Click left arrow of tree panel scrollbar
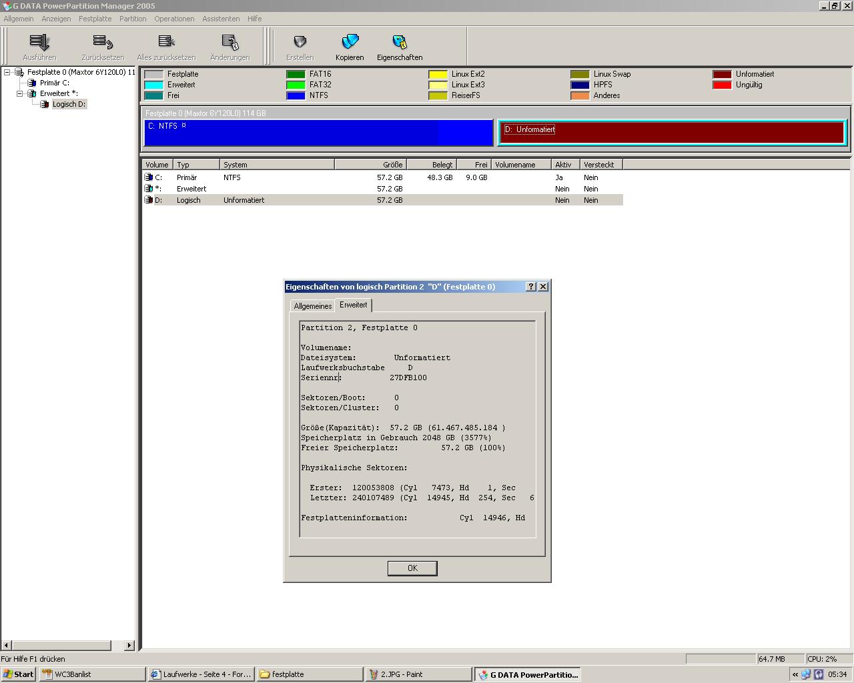This screenshot has width=854, height=683. (7, 646)
